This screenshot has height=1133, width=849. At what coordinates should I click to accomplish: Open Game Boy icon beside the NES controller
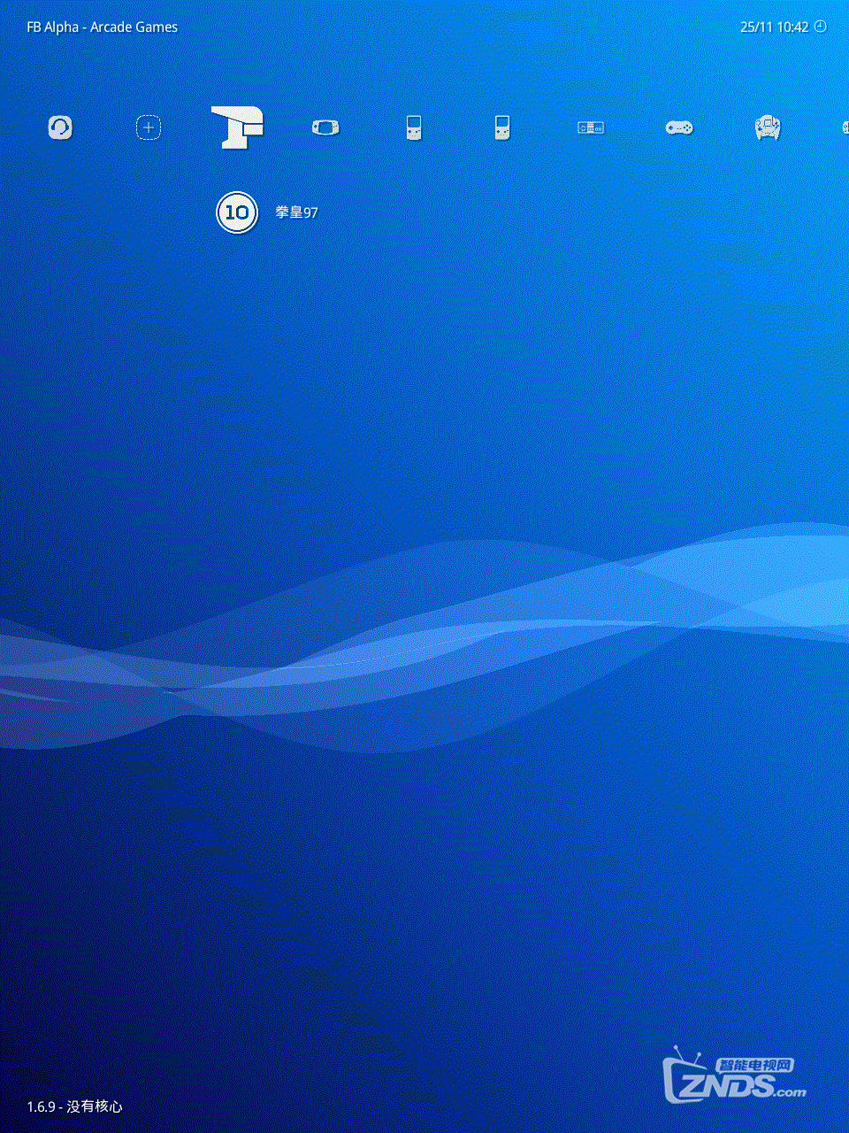click(x=502, y=127)
